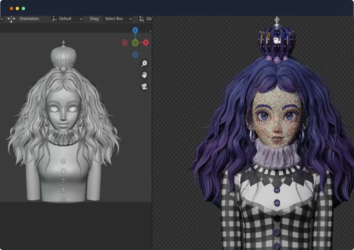Open the Orientation Default dropdown
The height and width of the screenshot is (250, 354).
tap(67, 19)
